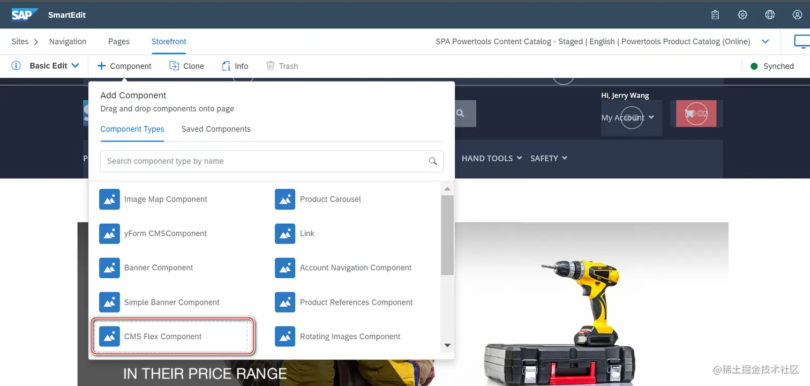Click the green Synched status indicator
810x386 pixels.
click(754, 66)
